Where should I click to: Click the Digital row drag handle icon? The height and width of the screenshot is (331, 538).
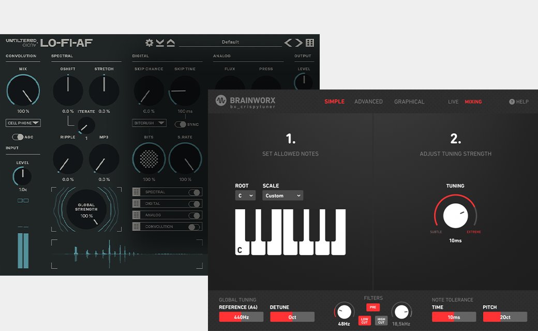point(136,204)
